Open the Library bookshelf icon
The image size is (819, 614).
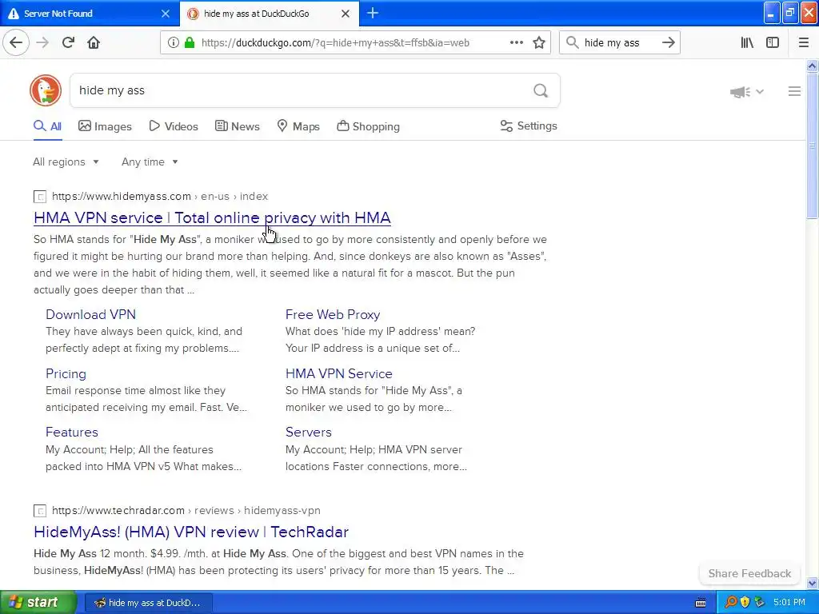pyautogui.click(x=747, y=42)
